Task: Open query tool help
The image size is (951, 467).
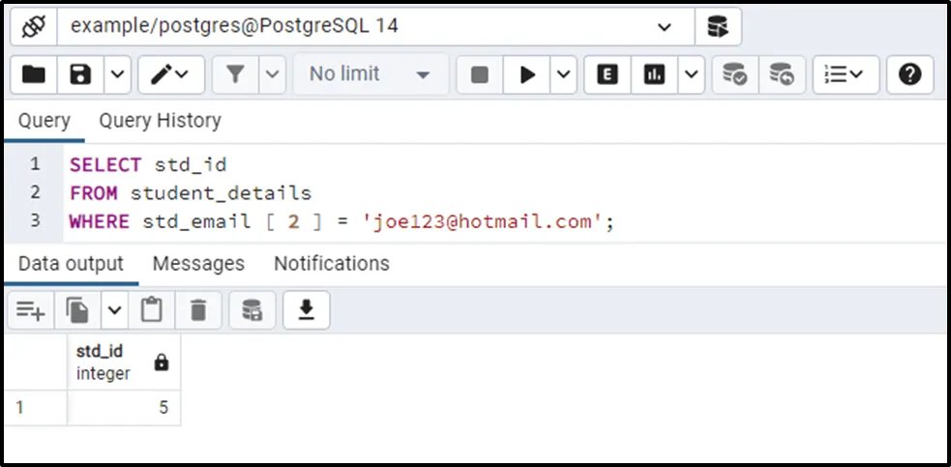Action: [909, 74]
